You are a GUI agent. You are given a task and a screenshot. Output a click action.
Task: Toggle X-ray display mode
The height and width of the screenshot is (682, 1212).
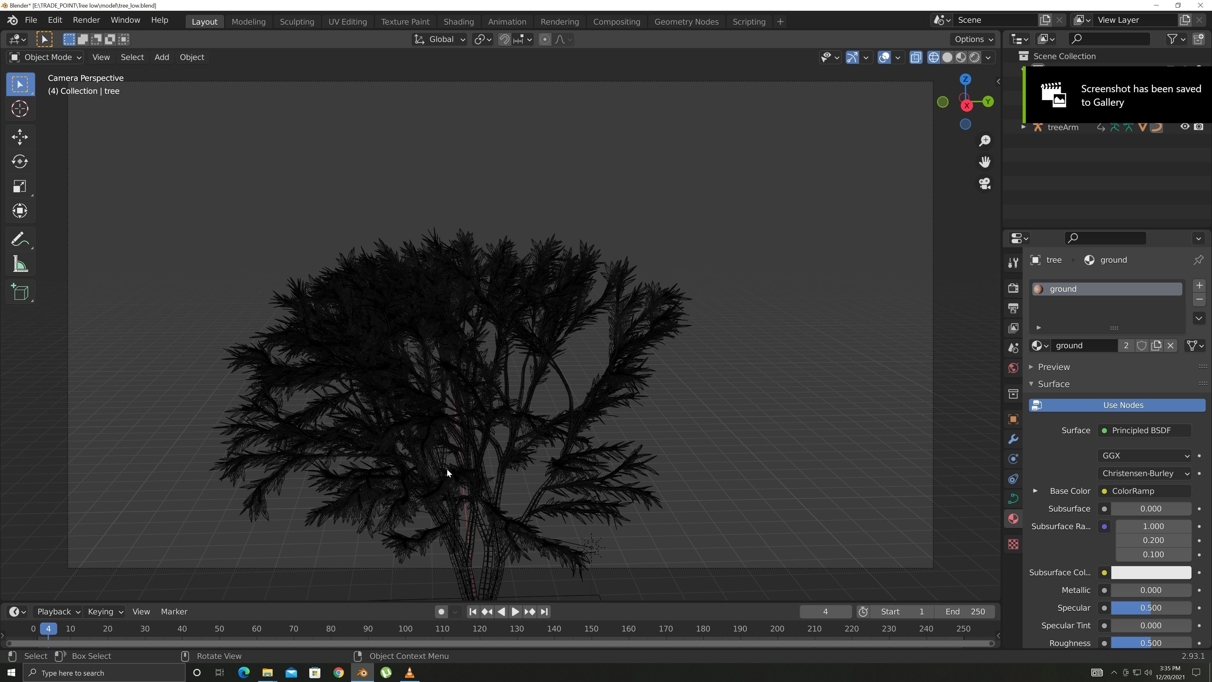click(916, 57)
